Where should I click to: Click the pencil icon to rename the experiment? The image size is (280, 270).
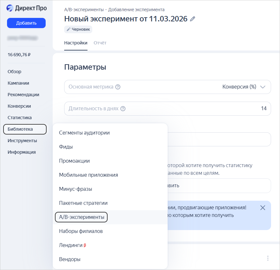(x=193, y=19)
